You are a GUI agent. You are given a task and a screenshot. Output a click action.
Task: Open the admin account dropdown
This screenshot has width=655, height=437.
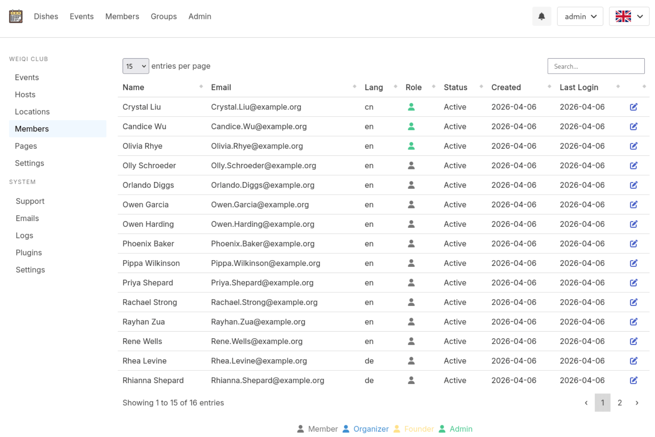click(x=580, y=16)
